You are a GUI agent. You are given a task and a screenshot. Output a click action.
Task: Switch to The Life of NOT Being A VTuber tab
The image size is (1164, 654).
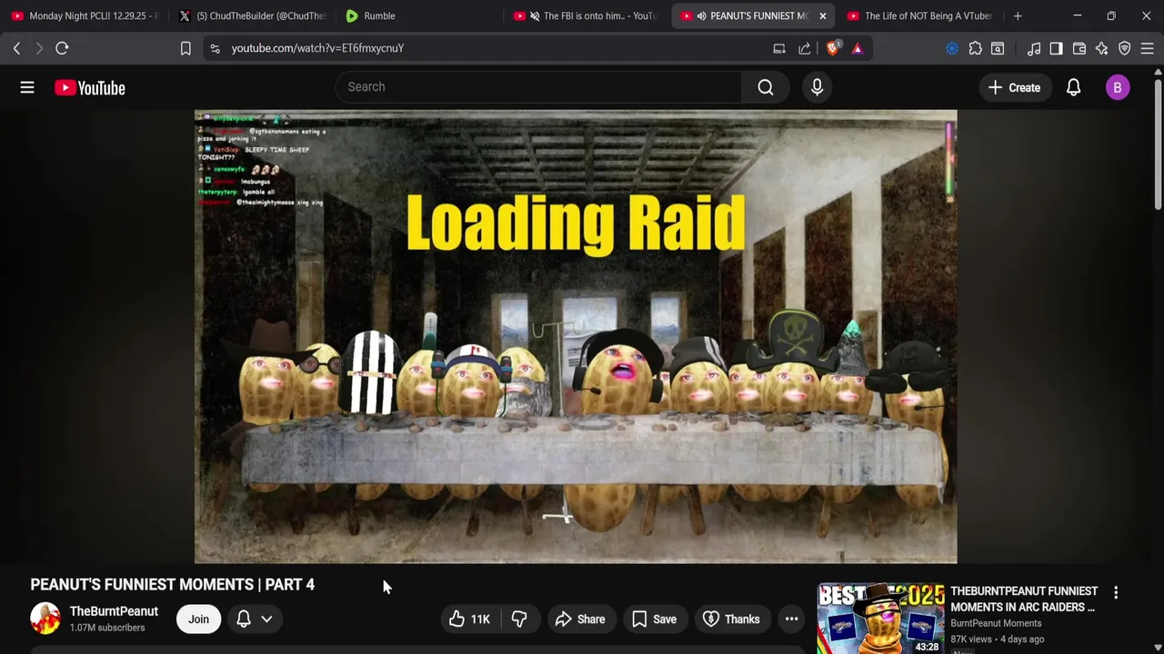919,15
